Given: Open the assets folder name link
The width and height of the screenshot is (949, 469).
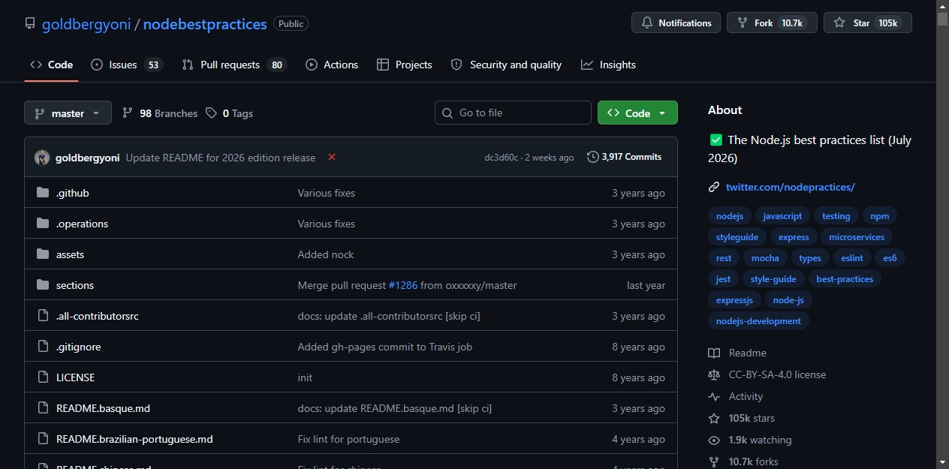Looking at the screenshot, I should (70, 254).
